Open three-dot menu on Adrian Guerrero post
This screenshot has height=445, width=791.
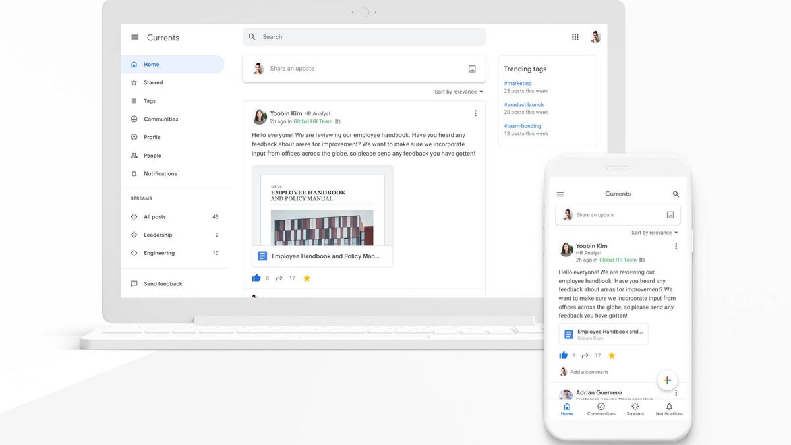tap(676, 393)
